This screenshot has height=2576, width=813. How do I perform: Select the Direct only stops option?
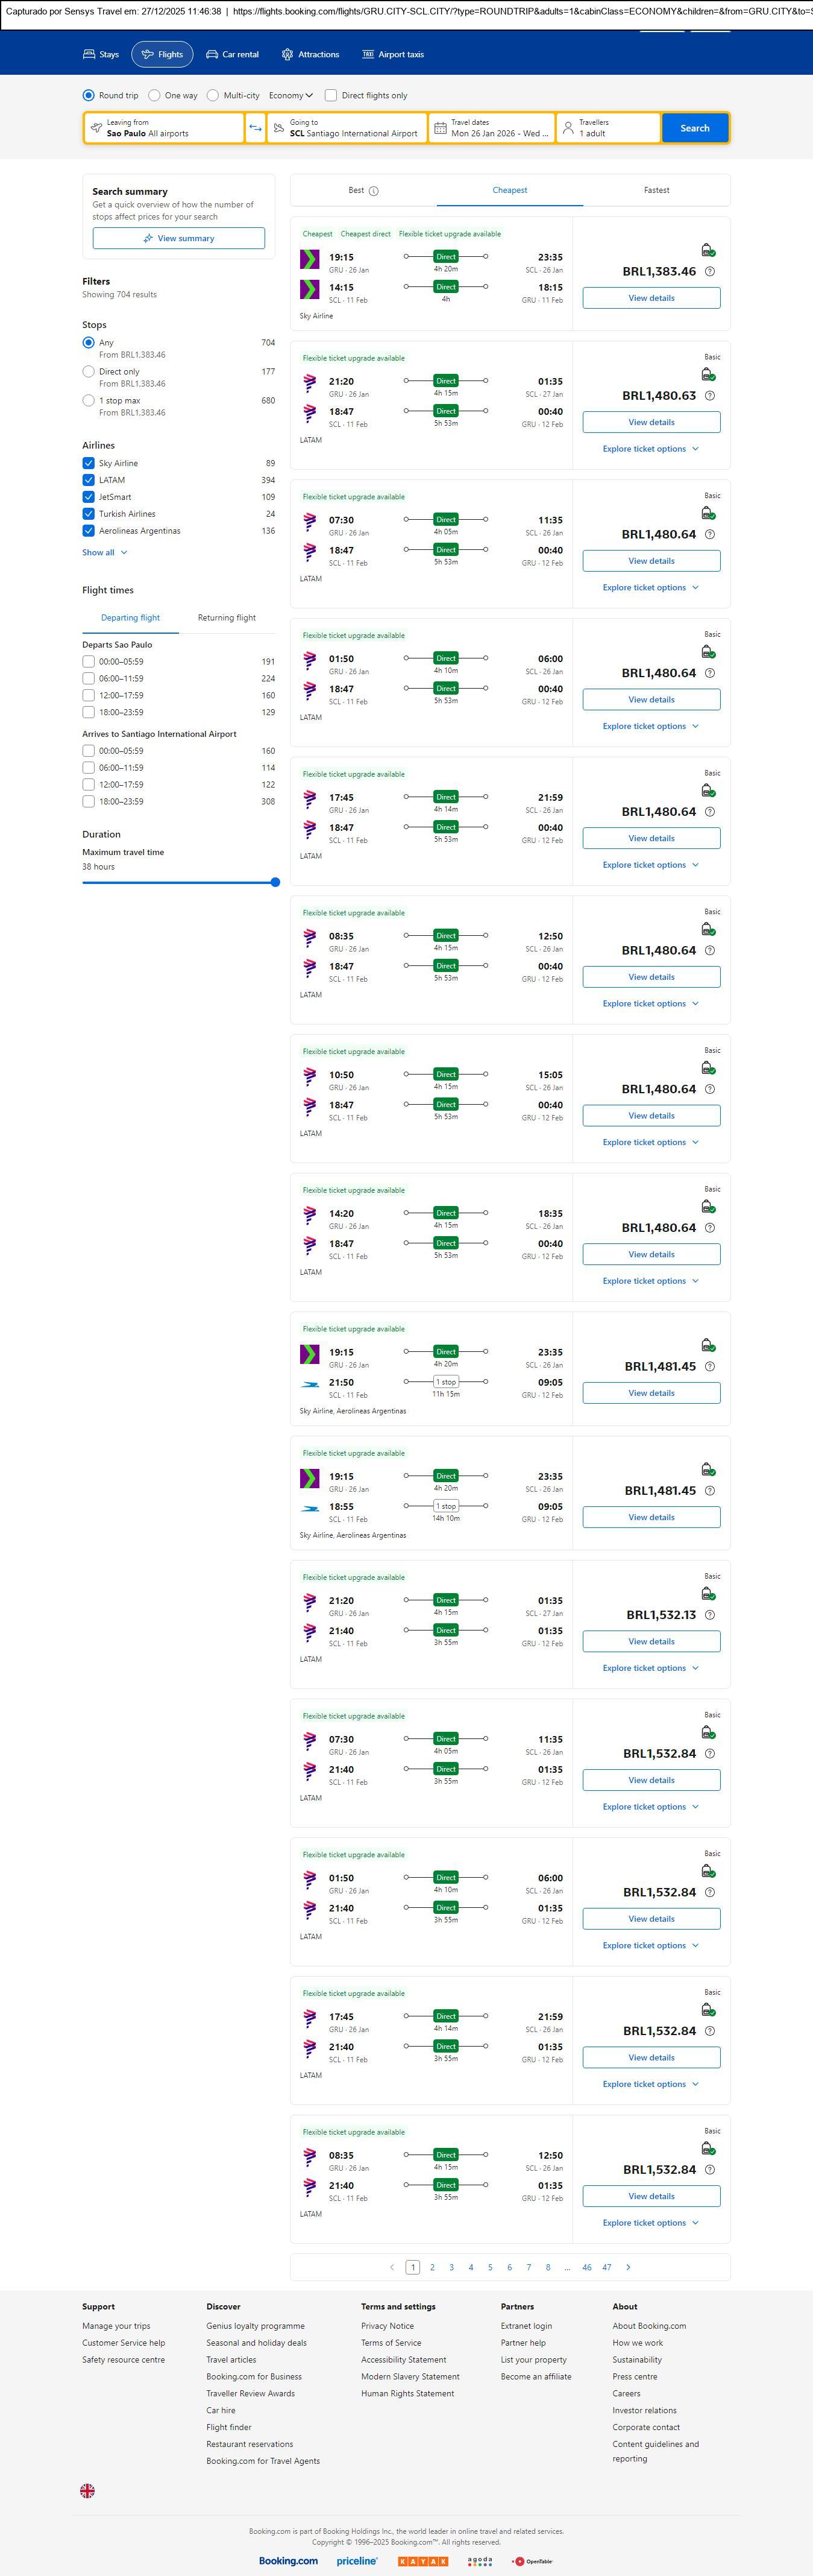coord(89,372)
